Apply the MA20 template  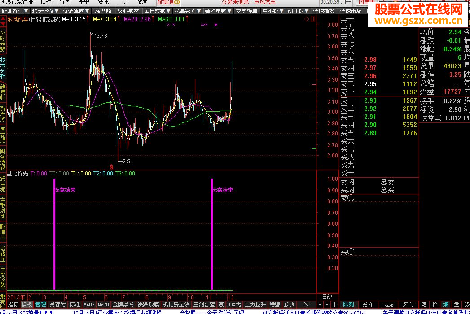[x=103, y=305]
